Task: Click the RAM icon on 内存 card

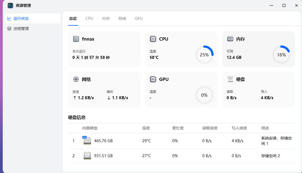Action: pos(230,39)
